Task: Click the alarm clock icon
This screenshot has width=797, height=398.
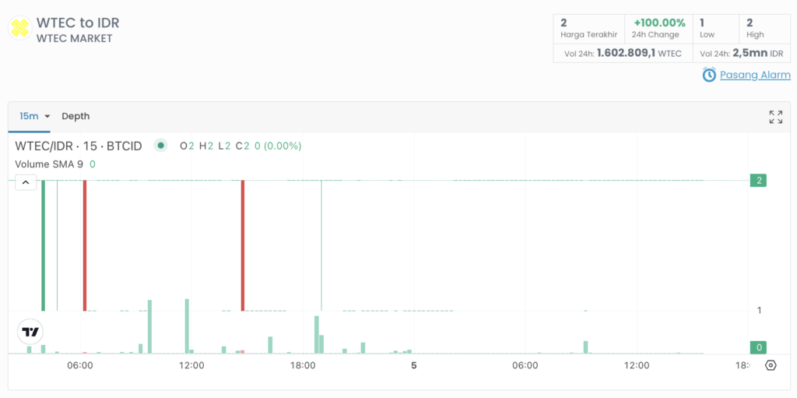Action: click(x=709, y=75)
